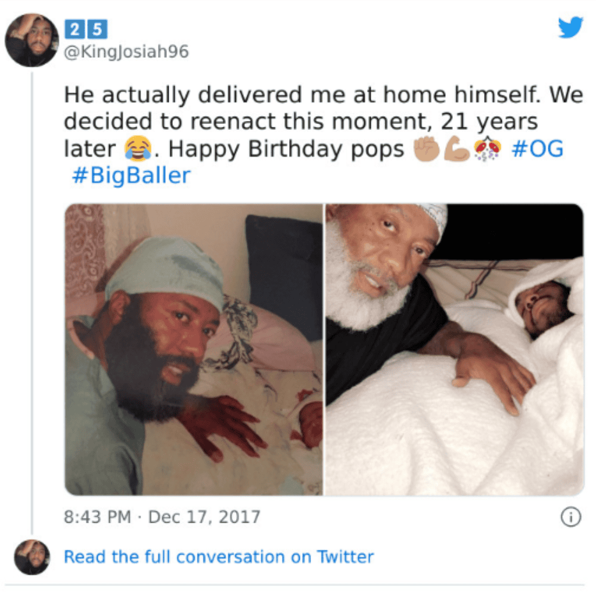Click the raised fist emoji
Screen dimensions: 596x596
click(x=426, y=148)
